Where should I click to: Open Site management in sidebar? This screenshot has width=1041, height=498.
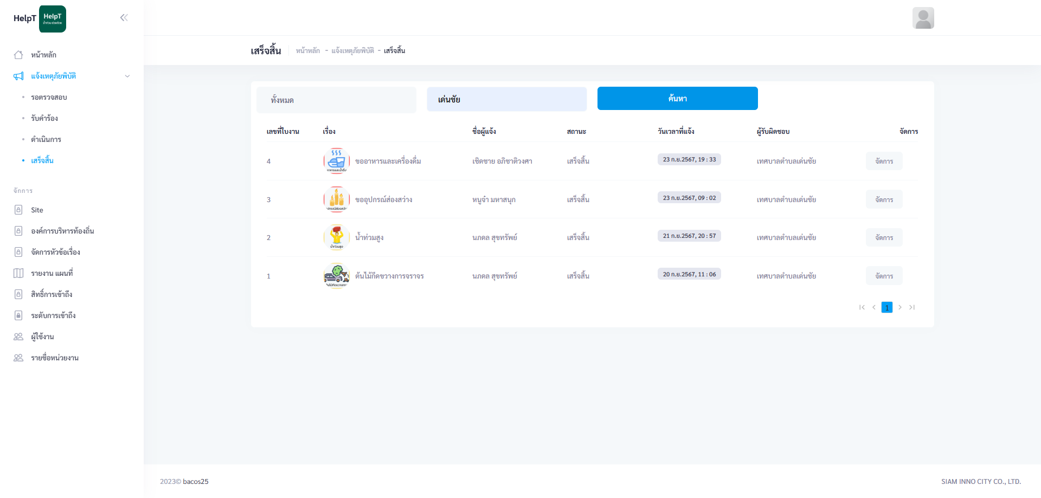click(37, 210)
